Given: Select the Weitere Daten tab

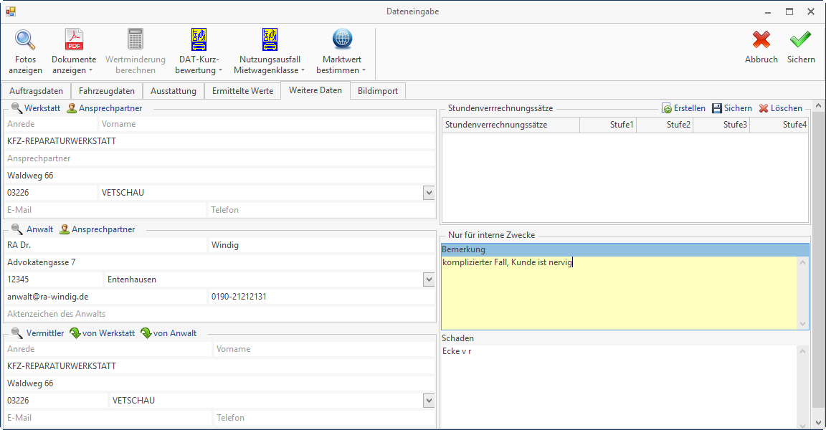Looking at the screenshot, I should (315, 90).
